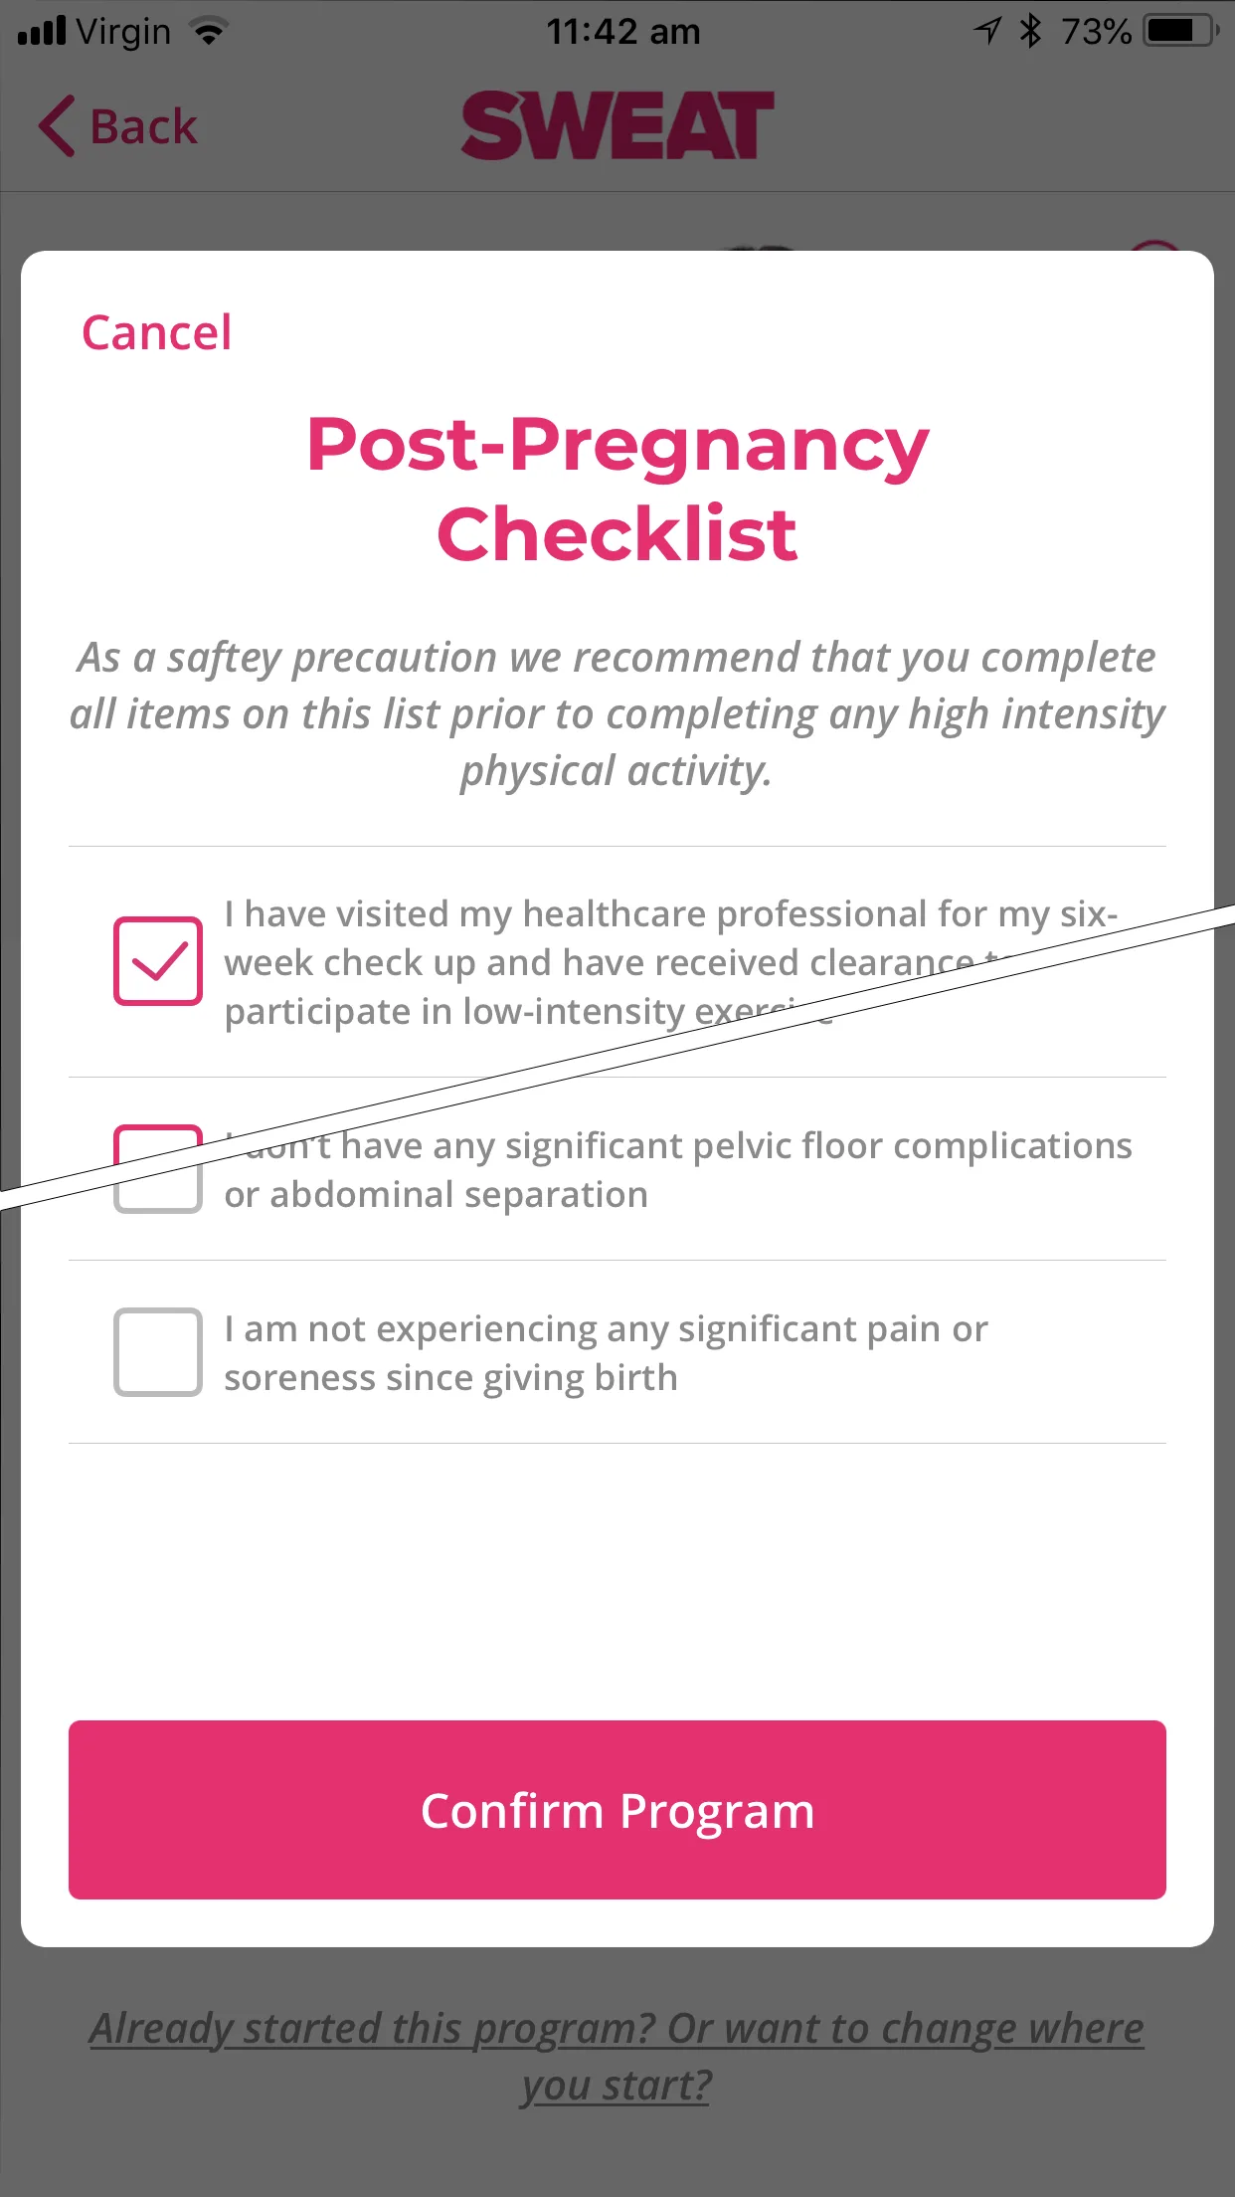Tap the battery level icon
The height and width of the screenshot is (2197, 1235).
tap(1179, 32)
